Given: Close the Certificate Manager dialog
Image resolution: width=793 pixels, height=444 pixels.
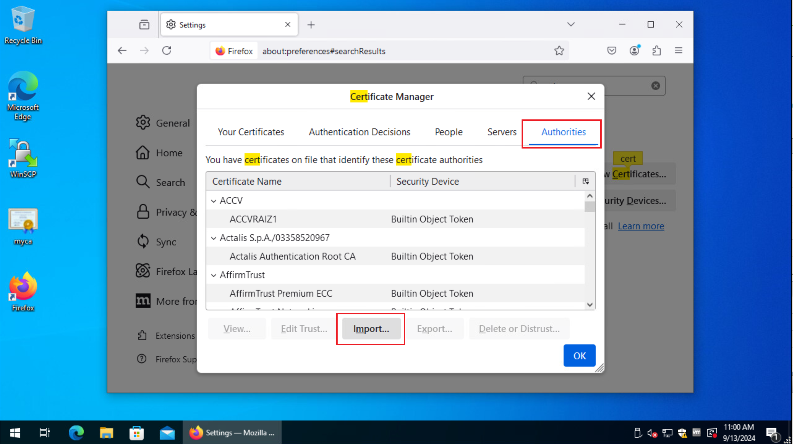Looking at the screenshot, I should click(x=591, y=97).
